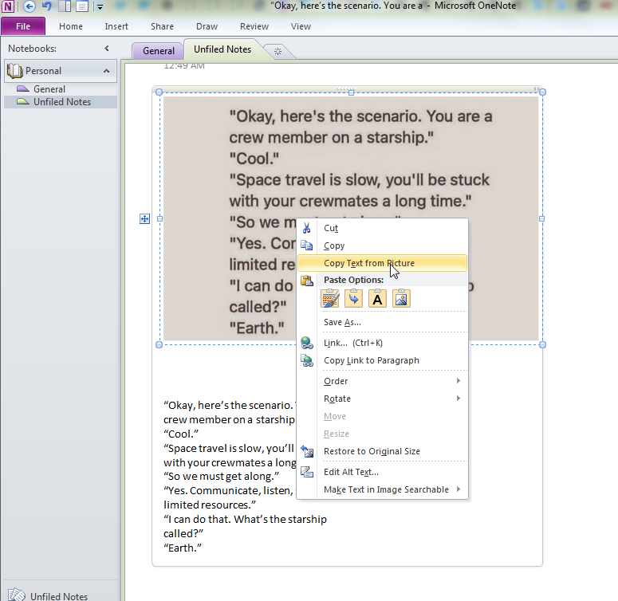Switch to the General section tab
Screen dimensions: 618x601
[159, 51]
